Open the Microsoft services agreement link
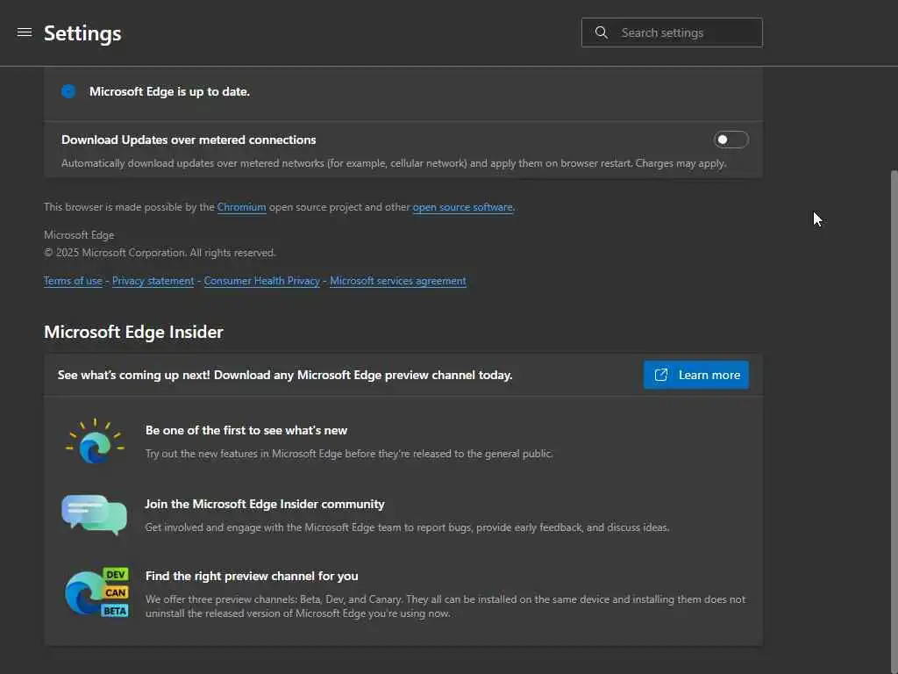898x674 pixels. pos(397,281)
